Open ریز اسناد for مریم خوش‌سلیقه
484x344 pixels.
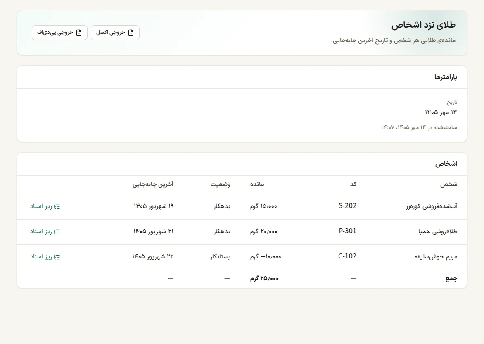tap(45, 257)
